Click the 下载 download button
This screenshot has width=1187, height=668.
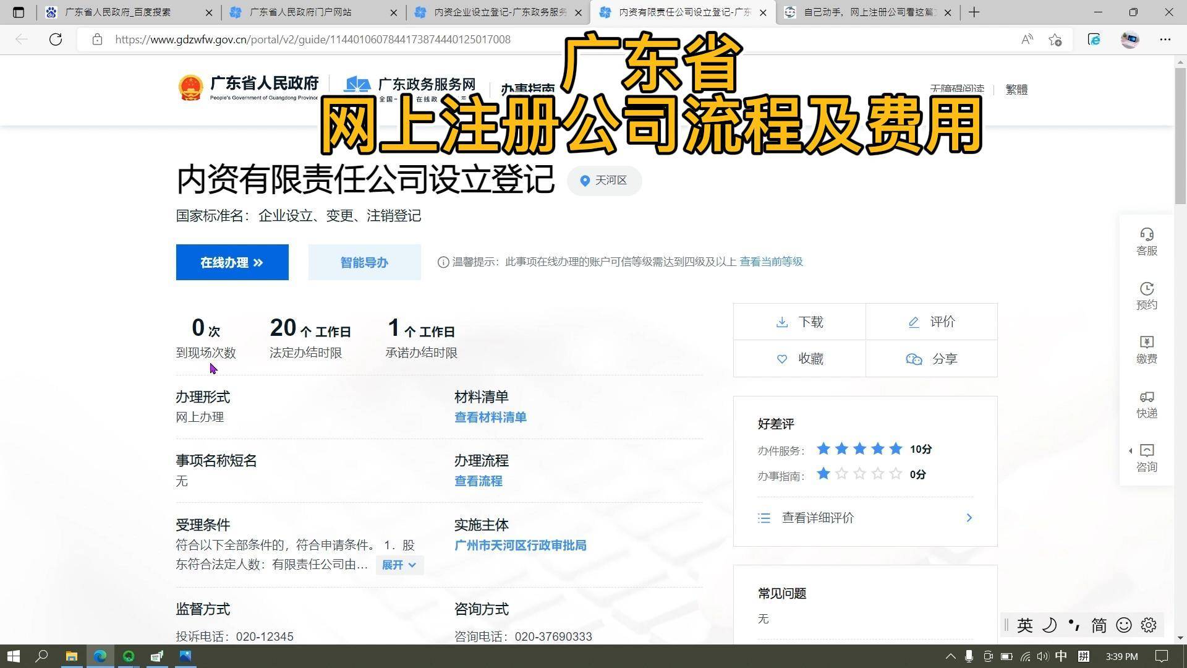[x=799, y=322]
